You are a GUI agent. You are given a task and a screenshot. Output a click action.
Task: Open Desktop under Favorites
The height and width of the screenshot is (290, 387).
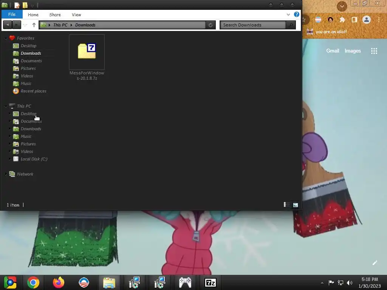point(28,46)
